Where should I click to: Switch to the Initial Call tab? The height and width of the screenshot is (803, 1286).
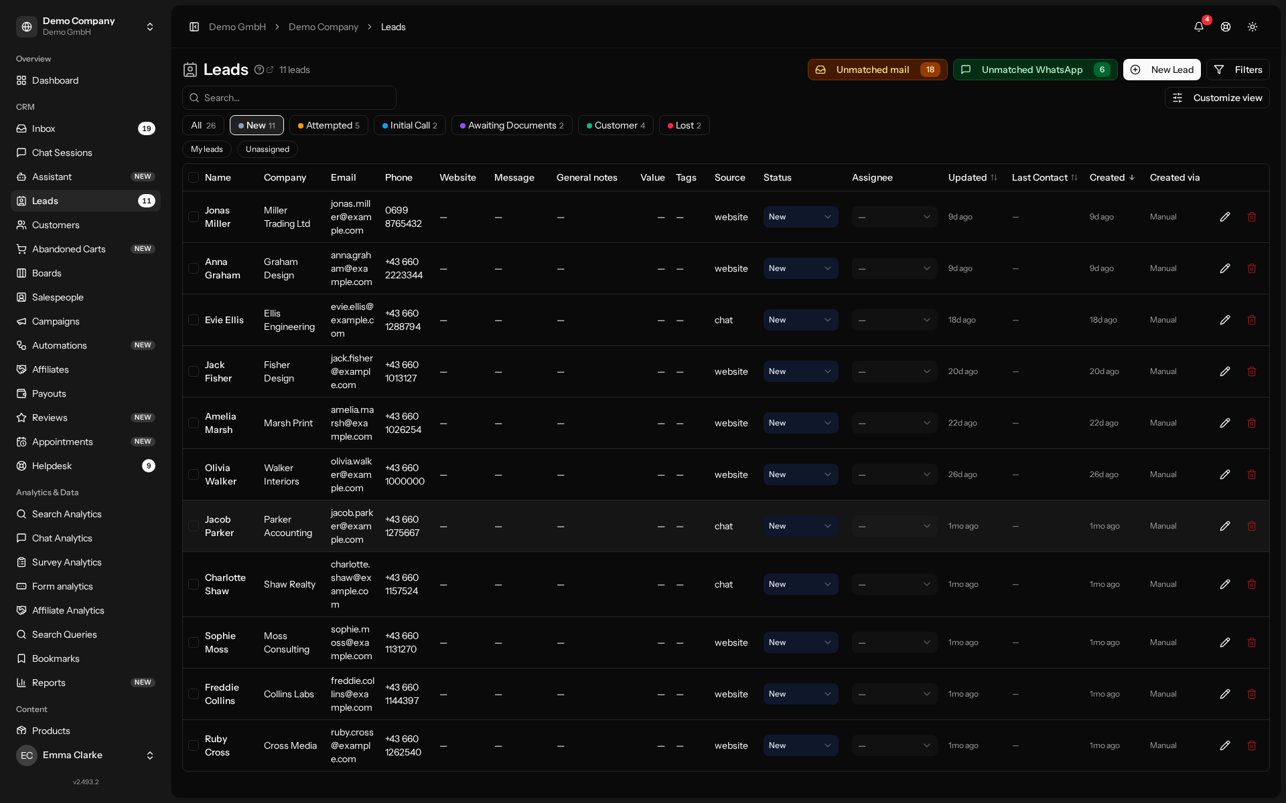click(409, 125)
